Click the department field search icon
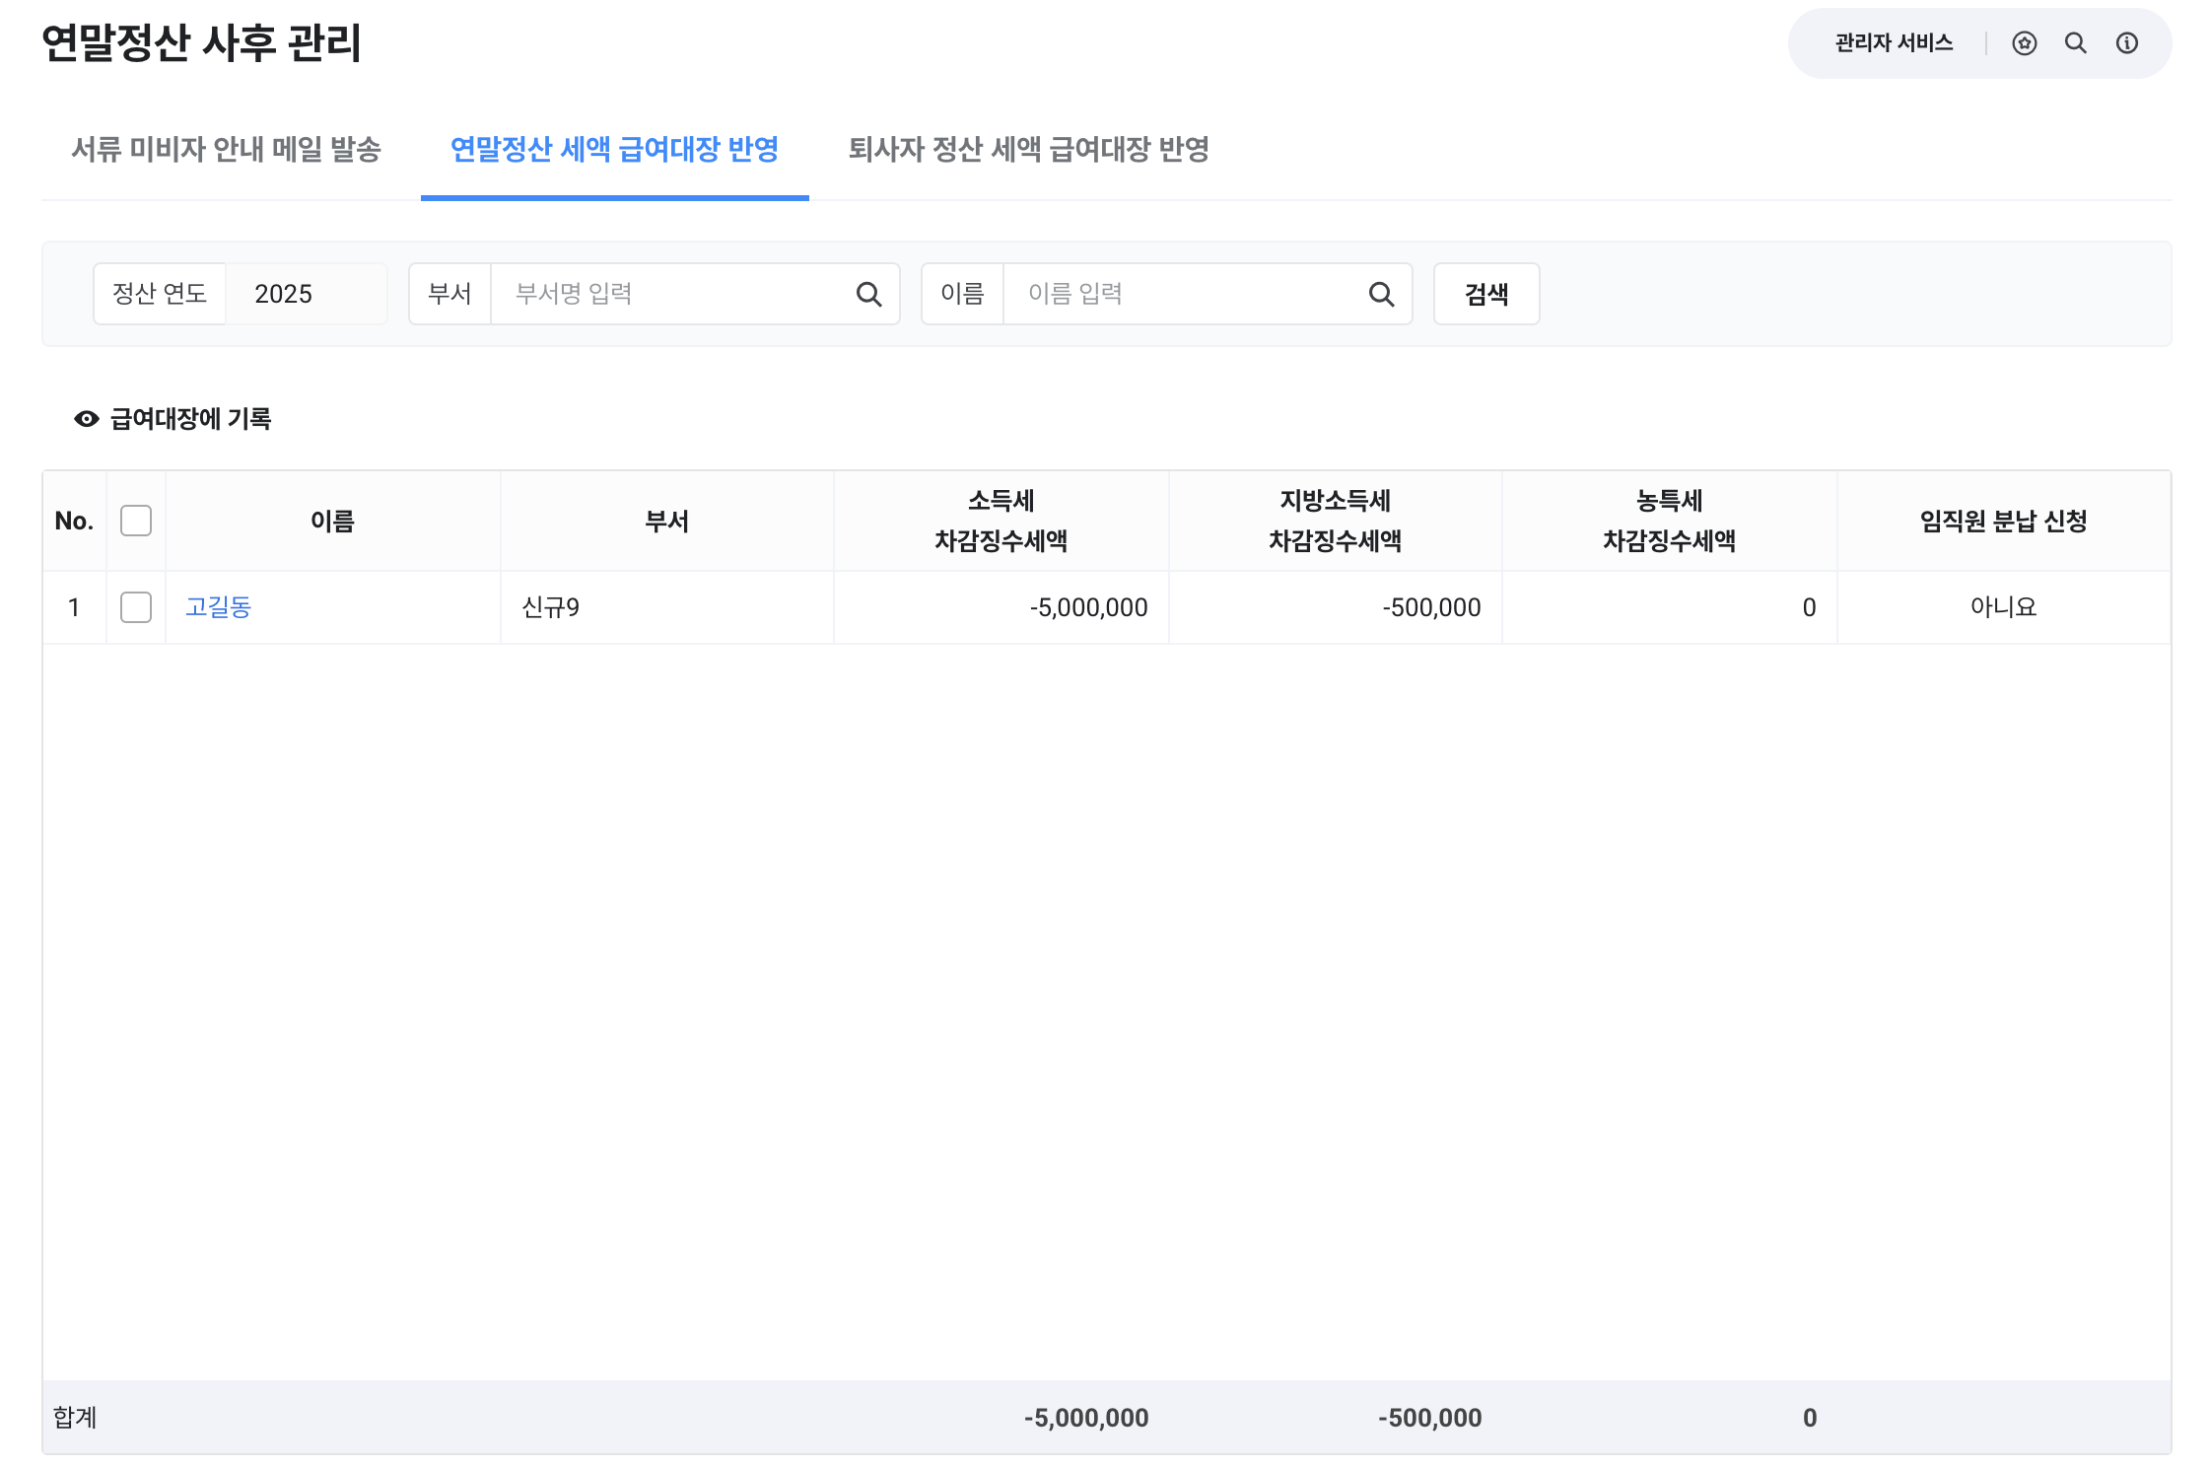The height and width of the screenshot is (1469, 2210). click(868, 294)
